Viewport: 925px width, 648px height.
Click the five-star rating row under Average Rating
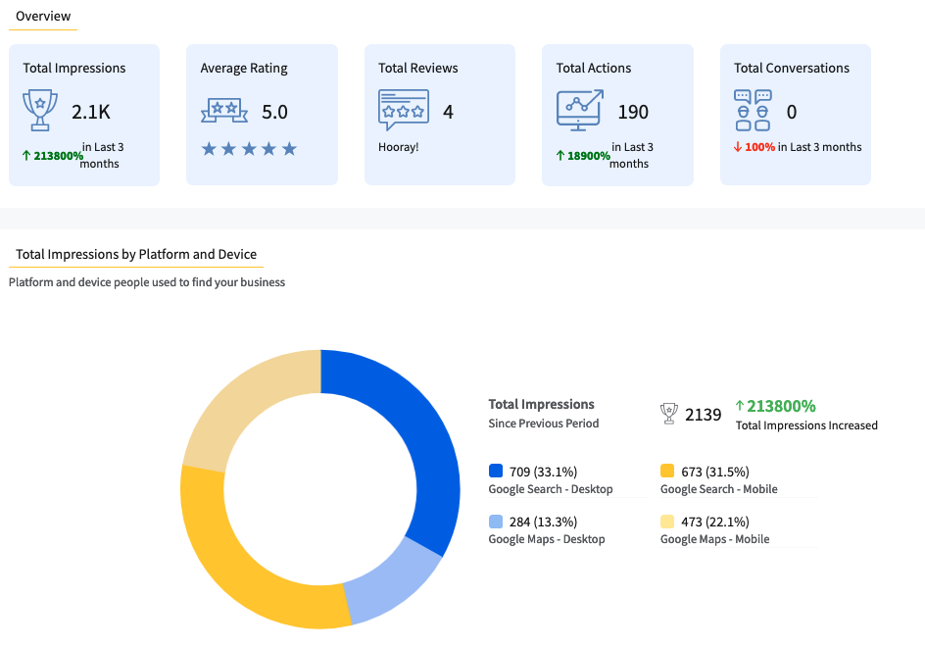(248, 149)
